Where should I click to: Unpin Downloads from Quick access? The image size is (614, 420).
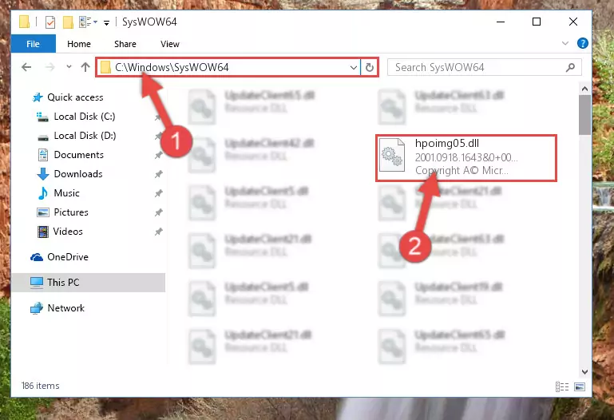coord(158,174)
